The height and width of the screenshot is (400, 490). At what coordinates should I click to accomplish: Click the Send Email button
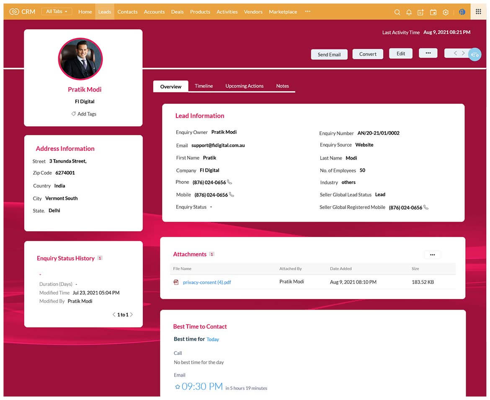pyautogui.click(x=329, y=54)
